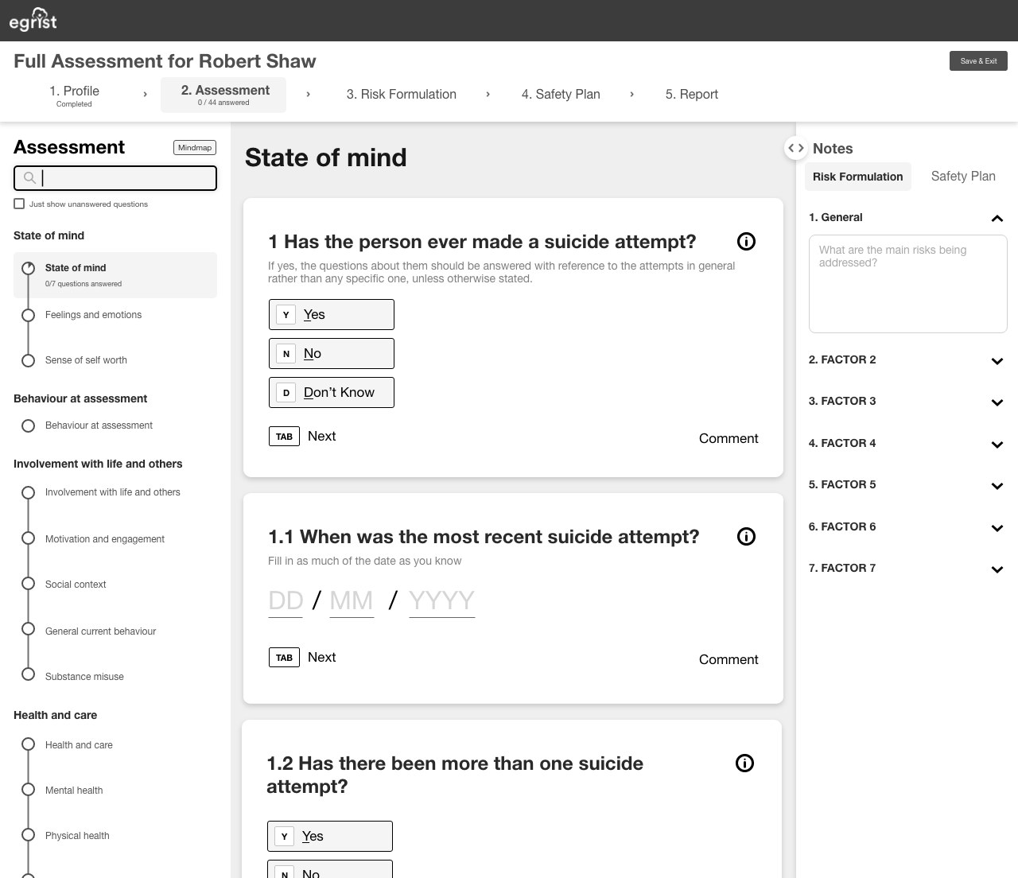Select Don't Know for question 1
This screenshot has height=878, width=1018.
pyautogui.click(x=331, y=392)
